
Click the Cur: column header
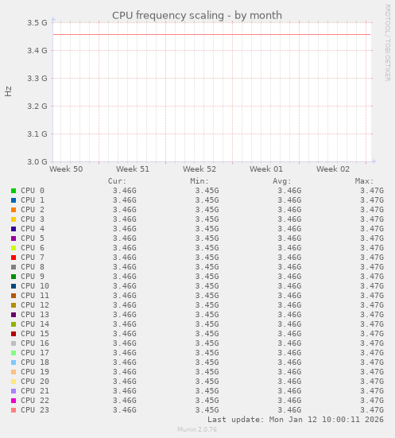pyautogui.click(x=118, y=181)
